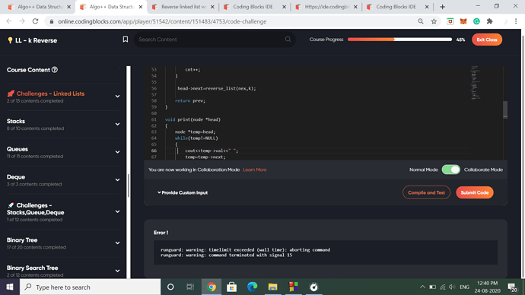This screenshot has width=525, height=295.
Task: Open the Learn More link
Action: pos(255,170)
